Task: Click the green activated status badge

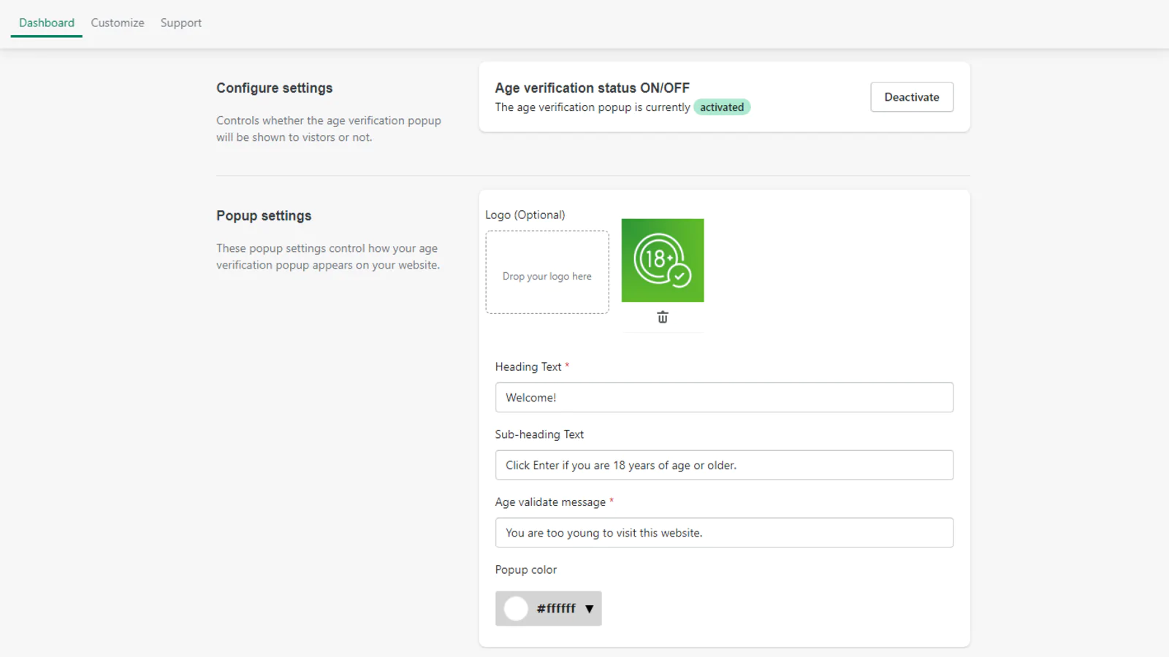Action: click(722, 107)
